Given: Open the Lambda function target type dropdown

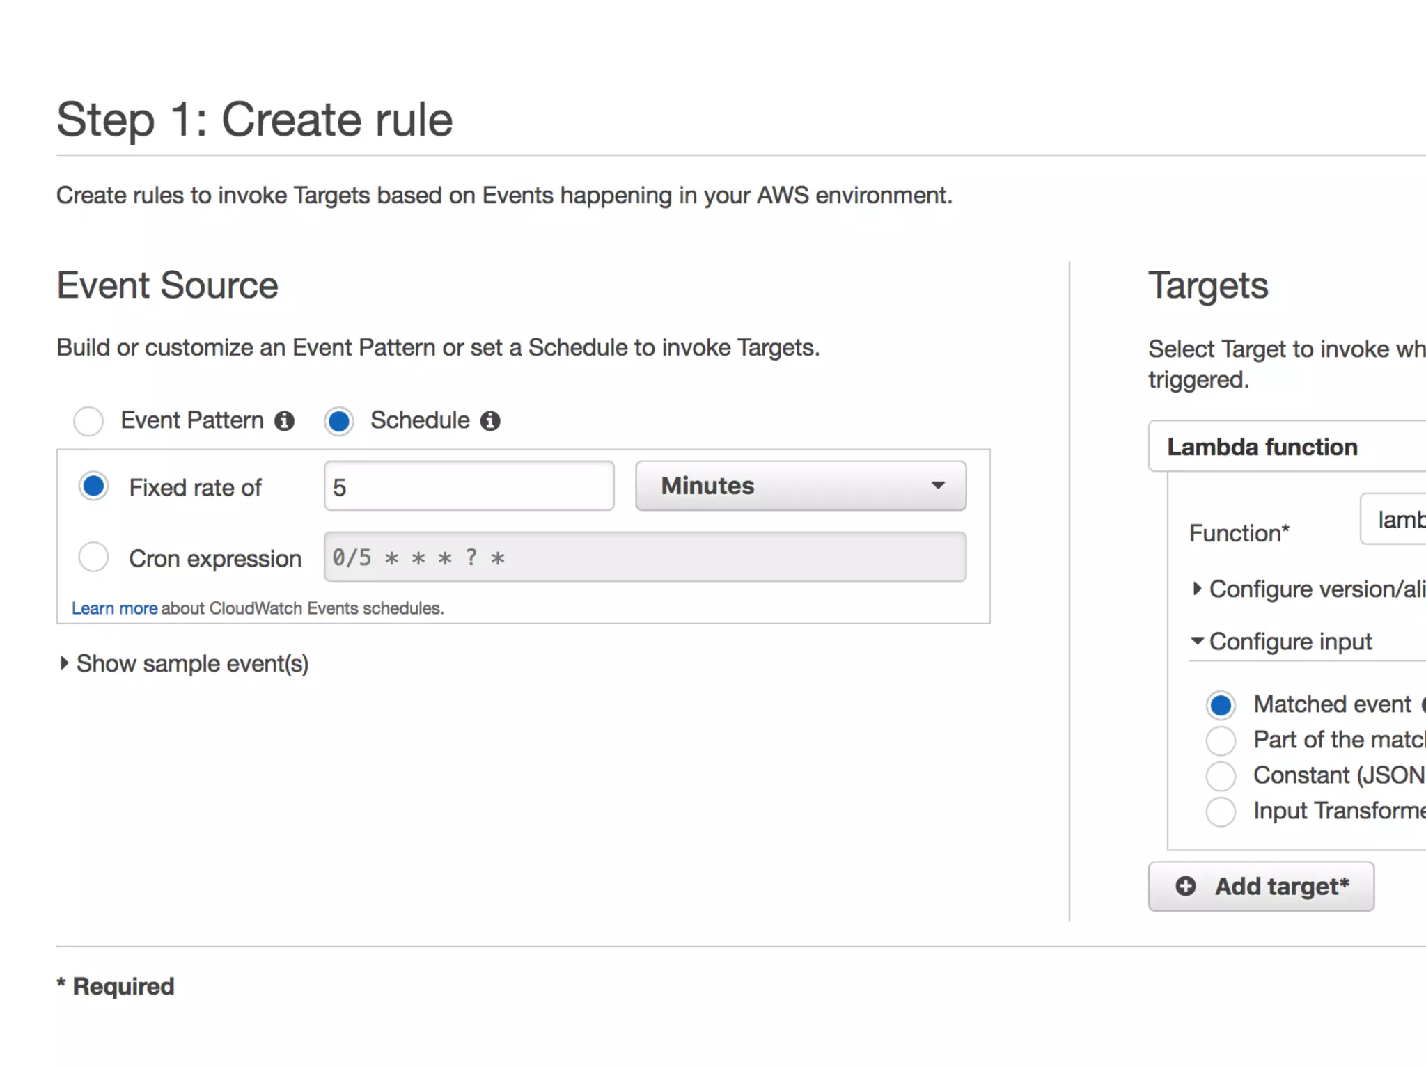Looking at the screenshot, I should tap(1288, 447).
